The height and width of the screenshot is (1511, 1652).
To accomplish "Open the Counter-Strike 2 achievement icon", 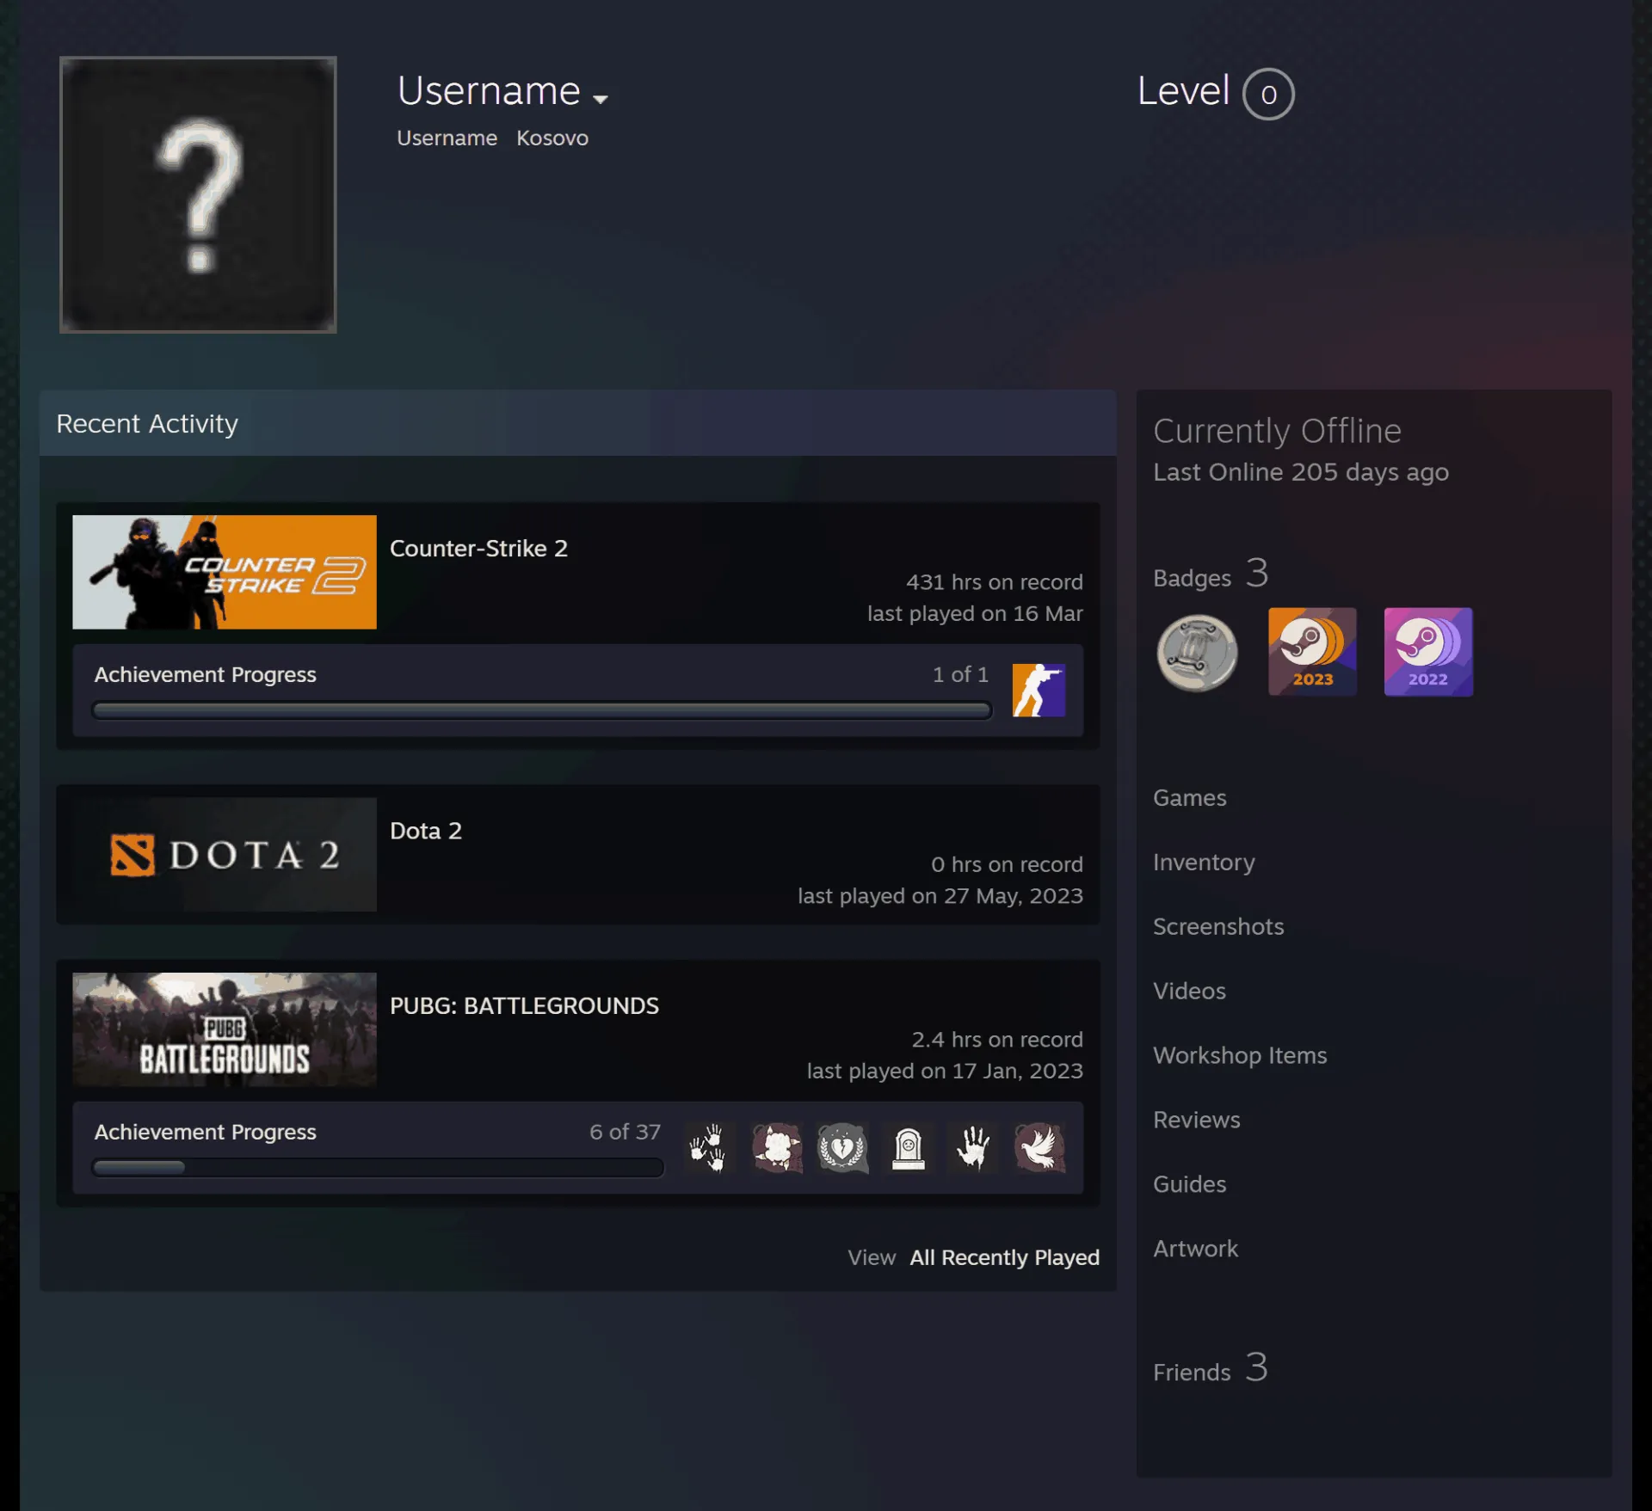I will 1039,690.
